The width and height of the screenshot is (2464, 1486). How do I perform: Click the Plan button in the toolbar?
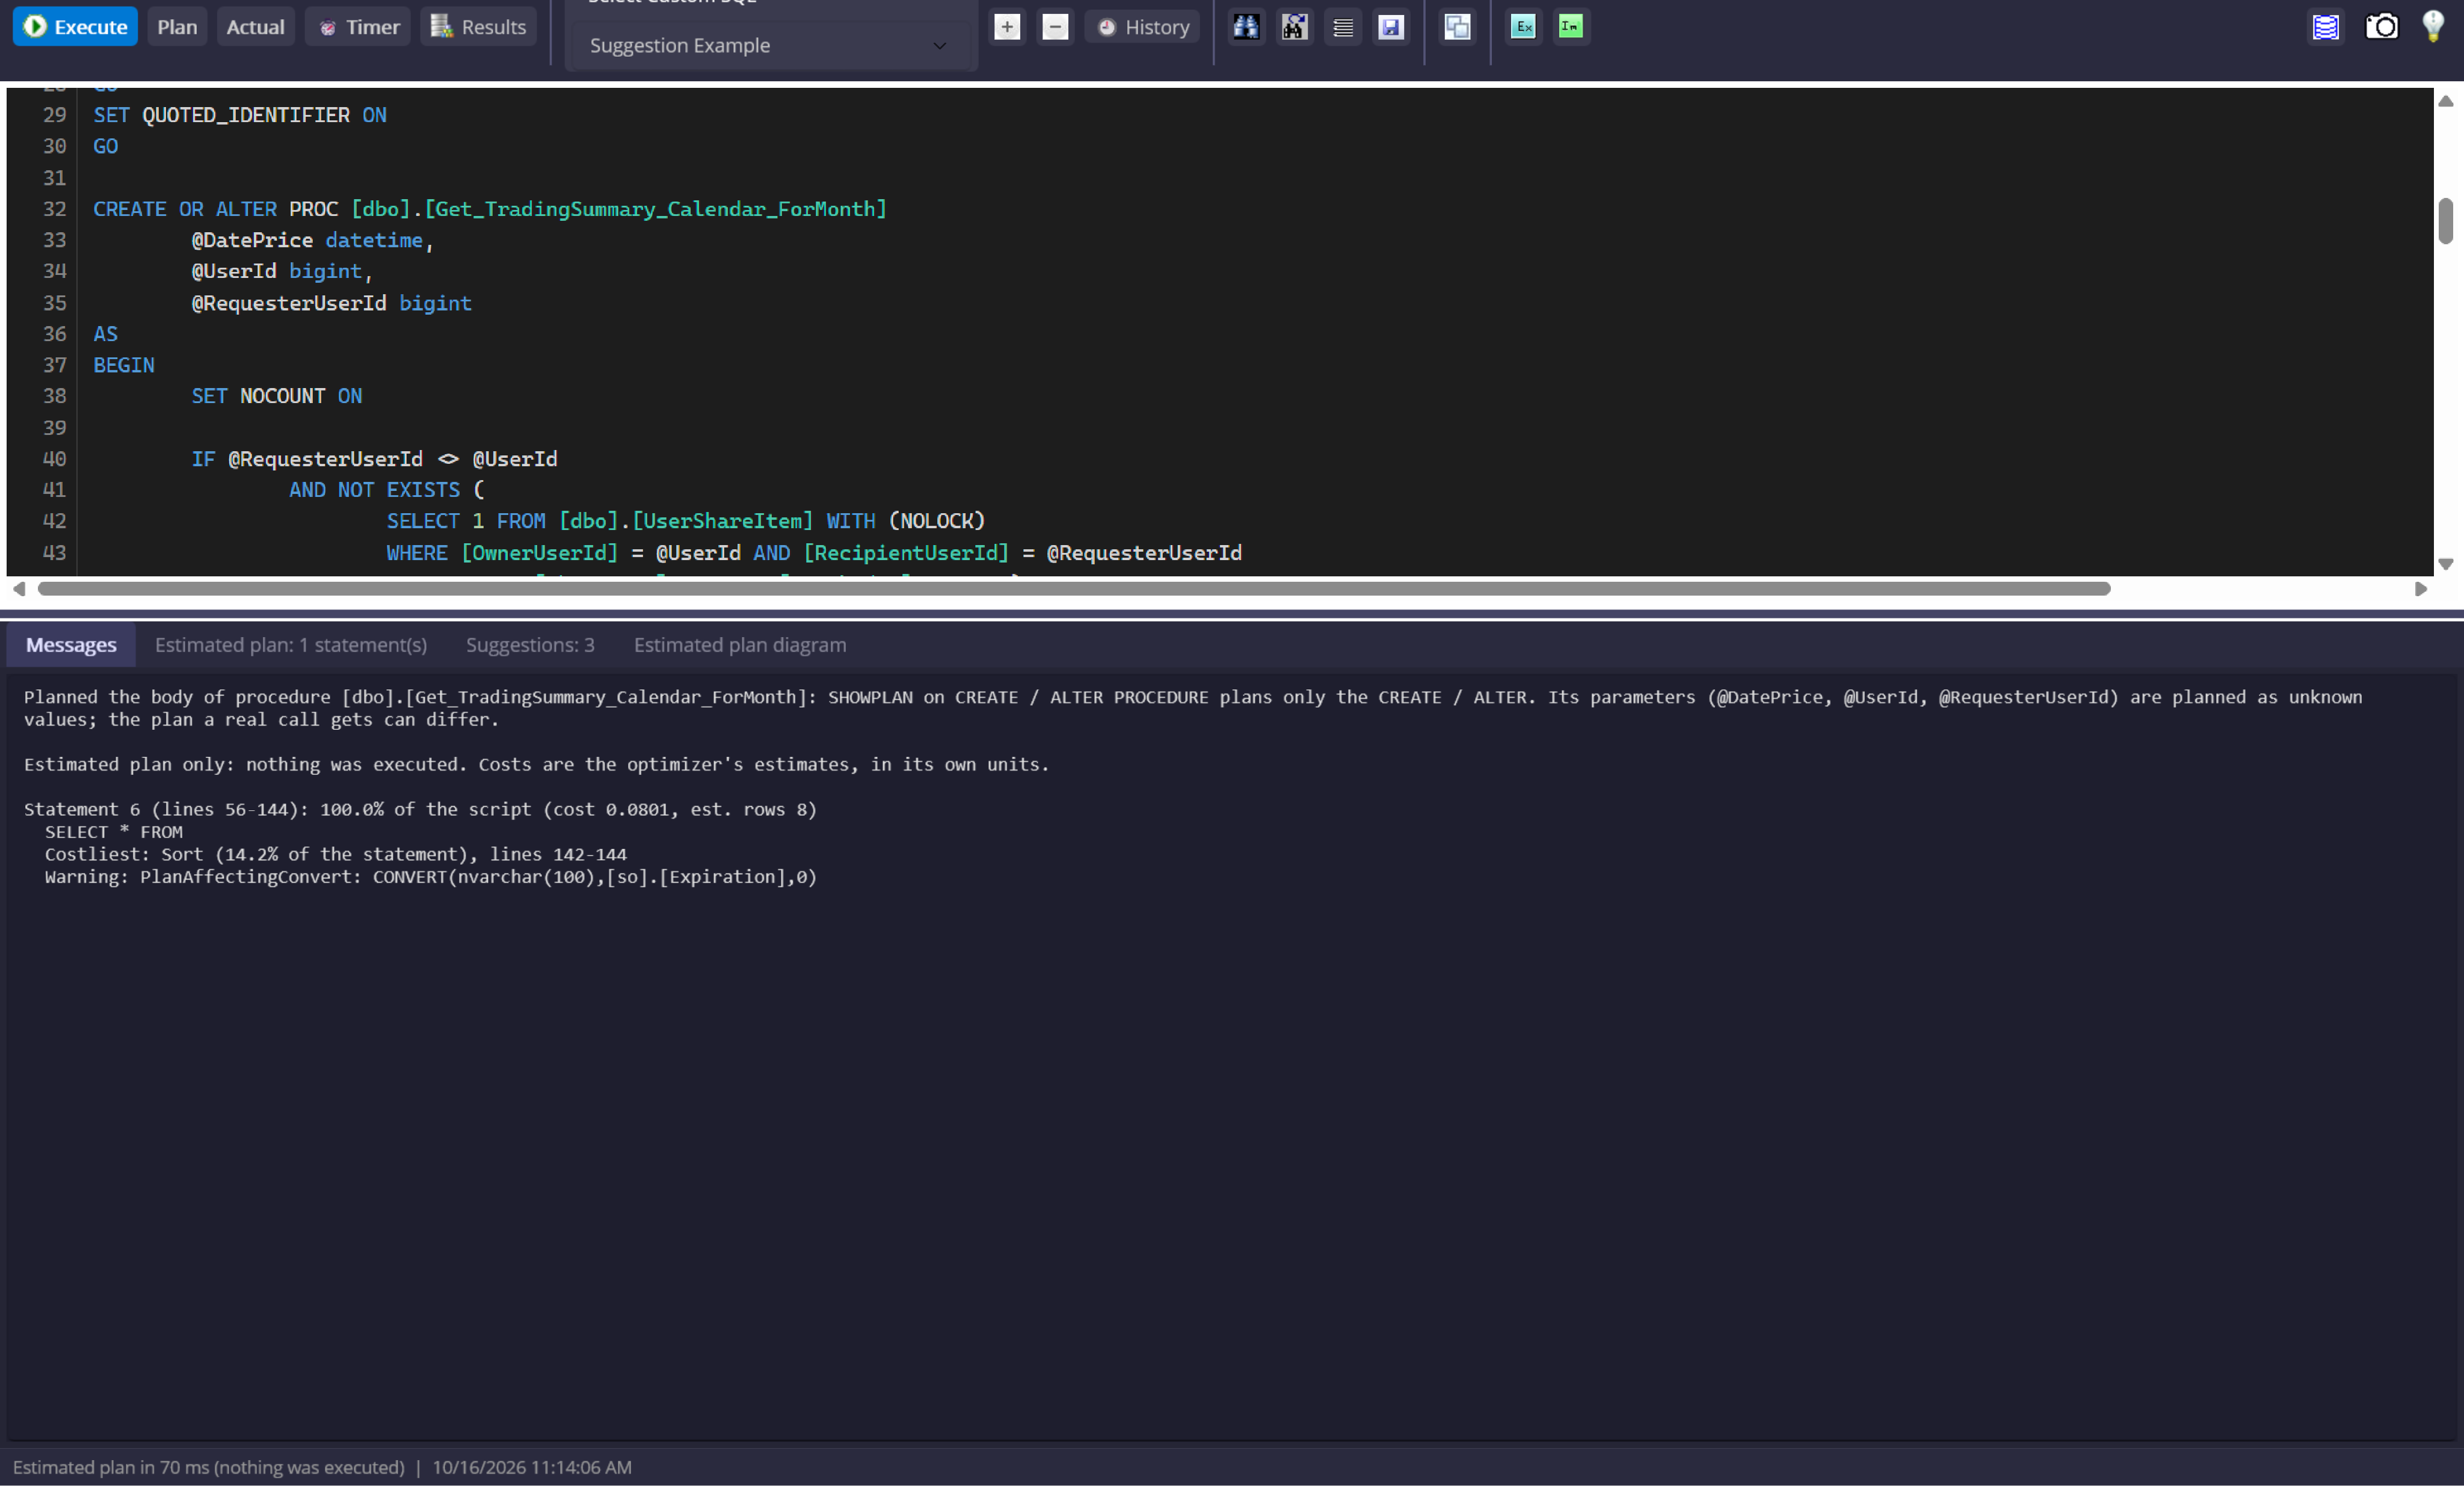pyautogui.click(x=177, y=27)
